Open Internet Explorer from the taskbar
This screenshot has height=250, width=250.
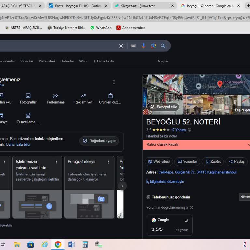[x=44, y=244]
